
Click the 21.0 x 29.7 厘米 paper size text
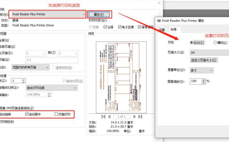click(122, 126)
